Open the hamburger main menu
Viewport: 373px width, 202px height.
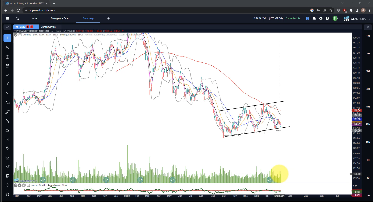(7, 19)
